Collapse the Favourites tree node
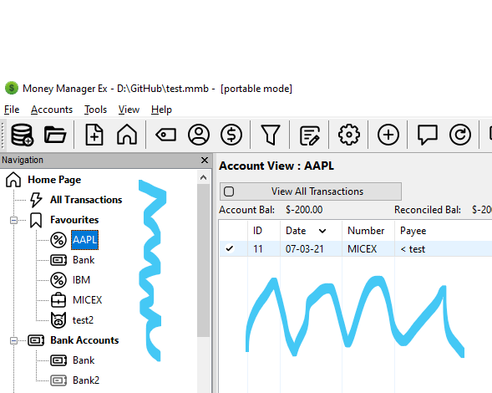Viewport: 492px width, 393px height. pos(13,220)
